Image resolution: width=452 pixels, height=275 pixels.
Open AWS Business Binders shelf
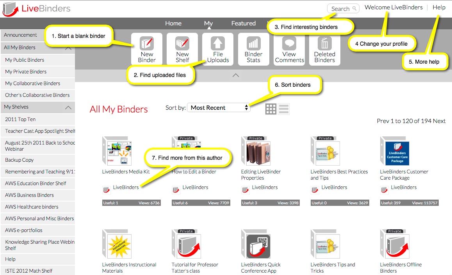click(x=38, y=195)
